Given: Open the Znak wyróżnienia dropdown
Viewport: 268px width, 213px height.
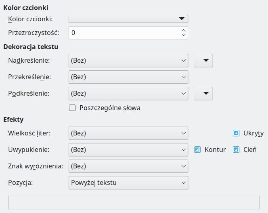Looking at the screenshot, I should (x=128, y=166).
